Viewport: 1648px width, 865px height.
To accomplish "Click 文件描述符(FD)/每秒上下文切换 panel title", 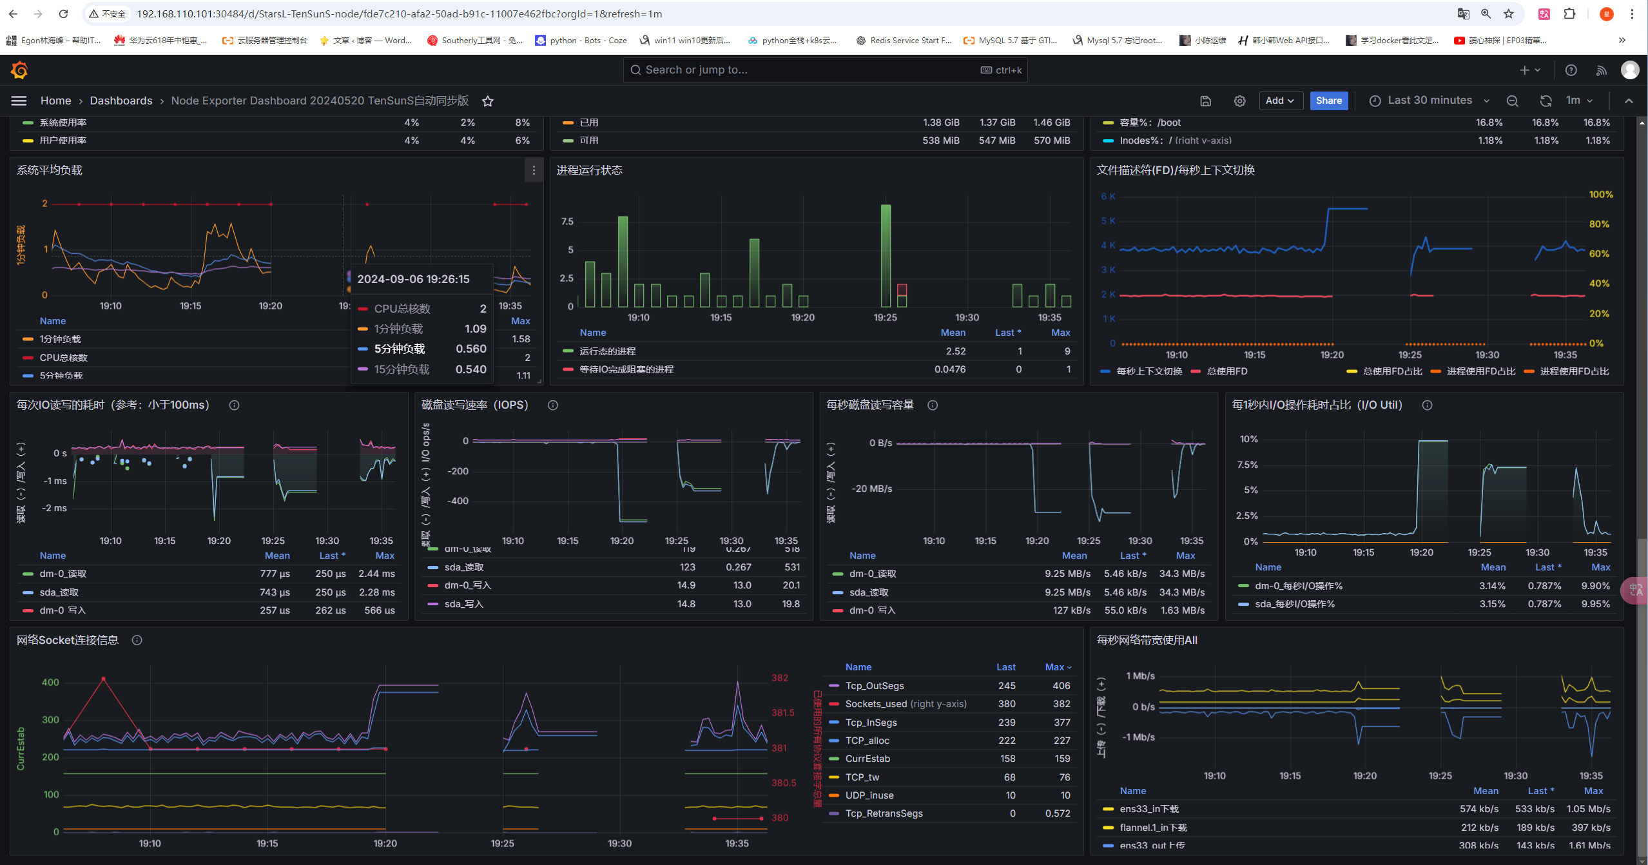I will [1176, 170].
